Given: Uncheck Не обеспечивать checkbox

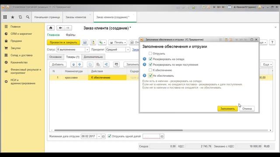Looking at the screenshot, I should 150,75.
